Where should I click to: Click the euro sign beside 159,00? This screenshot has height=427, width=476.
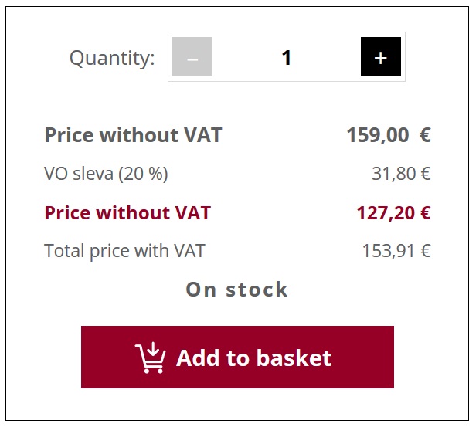click(425, 135)
